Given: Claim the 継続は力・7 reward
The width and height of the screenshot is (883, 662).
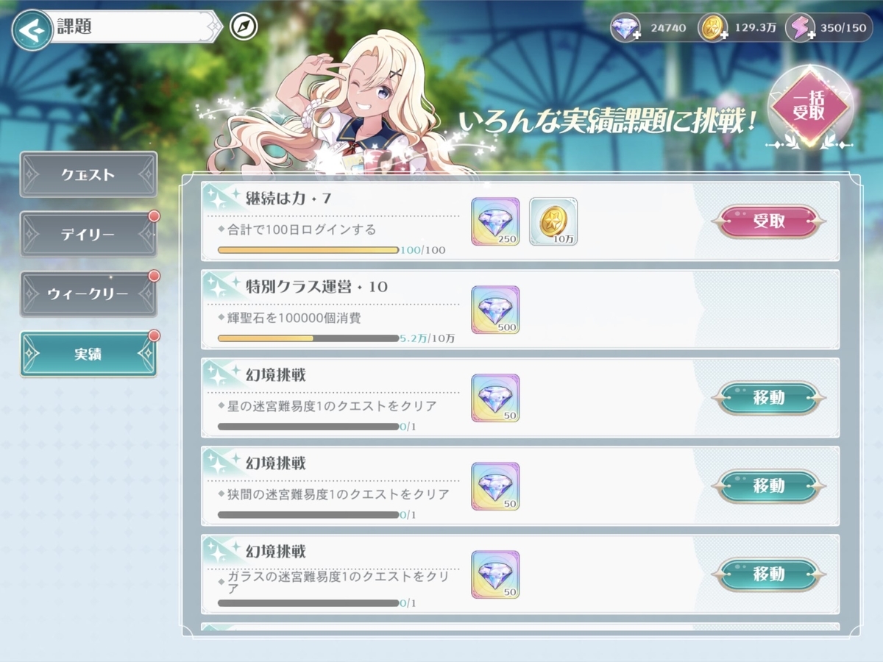Looking at the screenshot, I should 768,221.
